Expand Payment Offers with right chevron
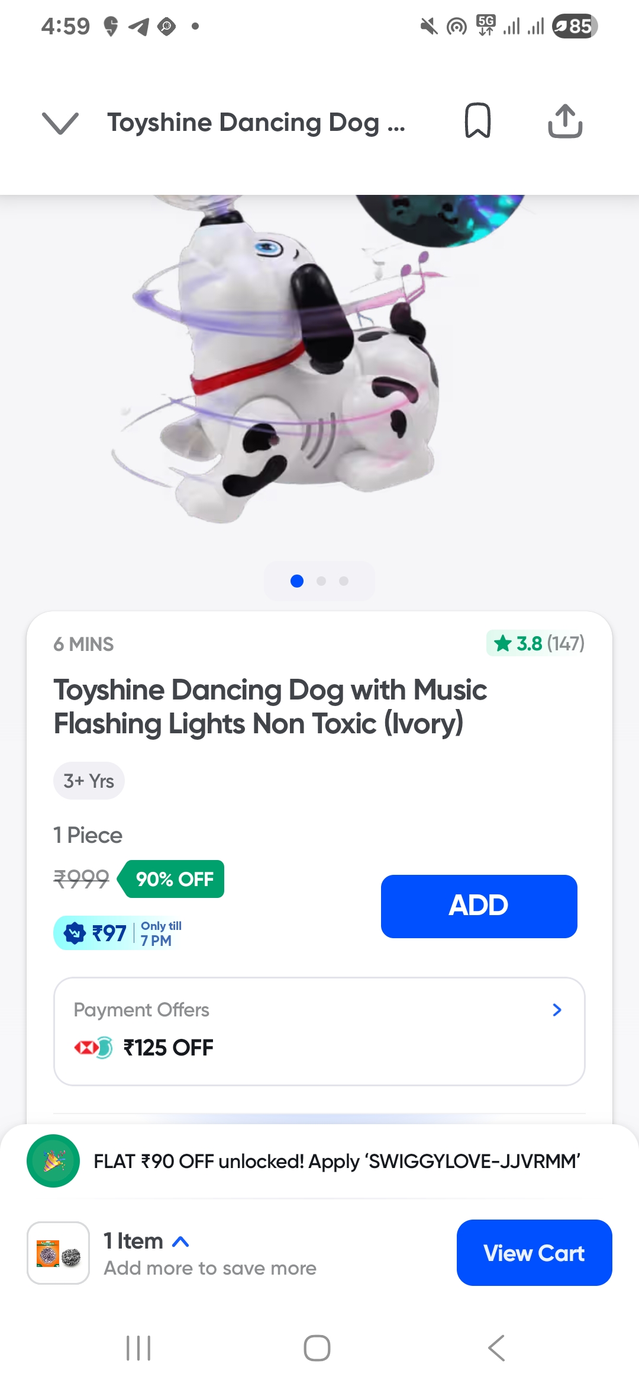The height and width of the screenshot is (1386, 639). (556, 1010)
